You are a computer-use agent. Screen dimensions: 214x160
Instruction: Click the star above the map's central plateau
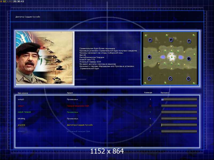[x=171, y=46]
